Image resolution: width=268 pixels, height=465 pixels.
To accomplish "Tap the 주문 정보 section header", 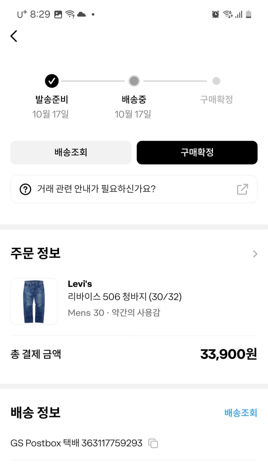I will 36,253.
